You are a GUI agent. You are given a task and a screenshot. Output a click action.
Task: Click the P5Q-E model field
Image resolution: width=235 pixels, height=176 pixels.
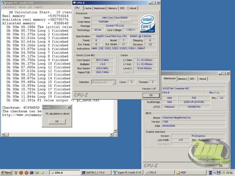click(x=182, y=93)
